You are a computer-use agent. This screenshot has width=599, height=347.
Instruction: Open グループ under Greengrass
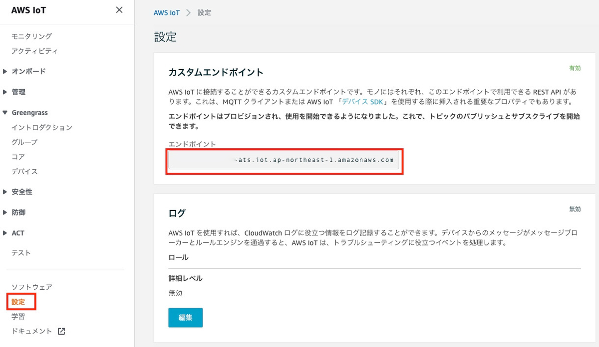coord(23,142)
